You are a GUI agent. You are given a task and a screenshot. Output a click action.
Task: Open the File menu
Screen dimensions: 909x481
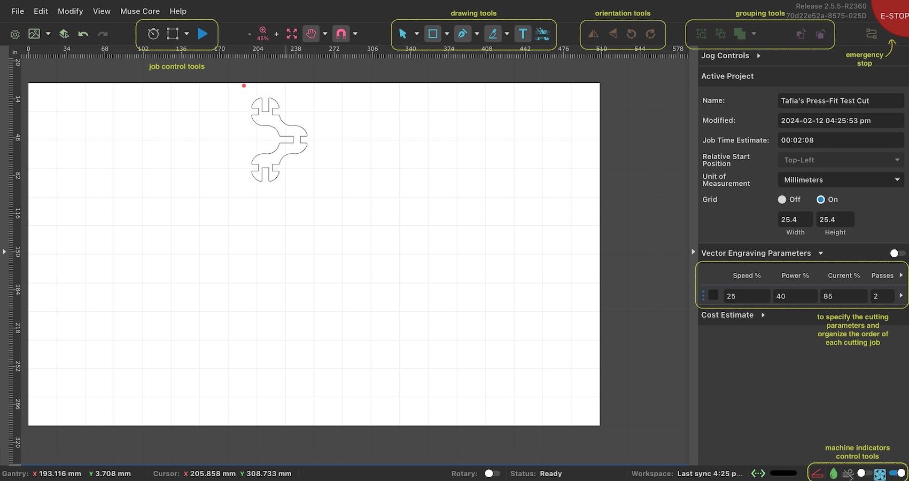click(18, 11)
